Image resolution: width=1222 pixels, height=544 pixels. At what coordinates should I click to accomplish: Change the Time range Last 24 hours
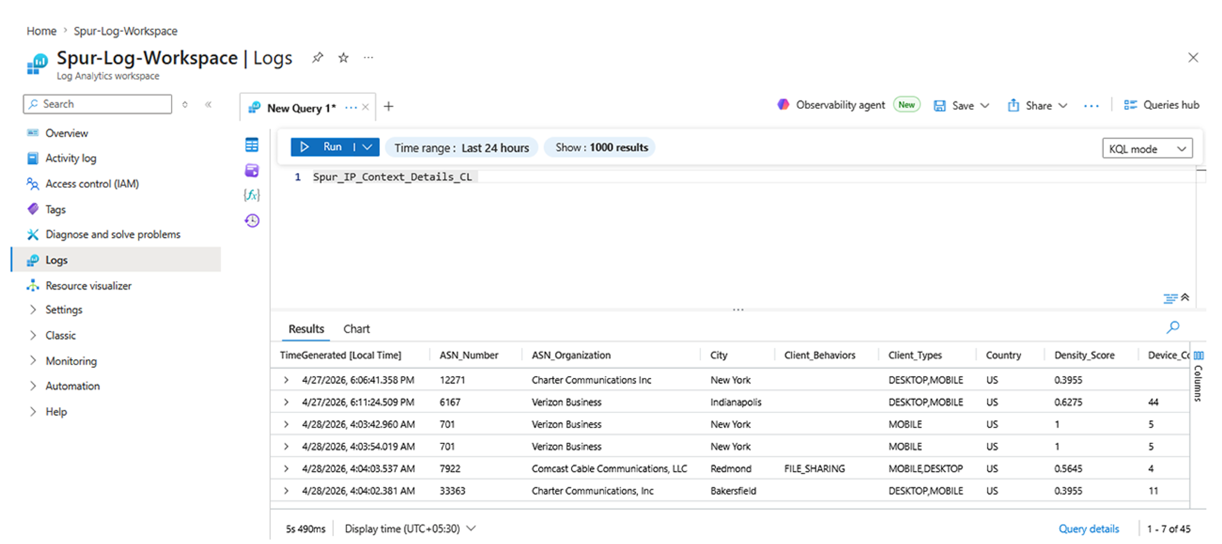[461, 147]
